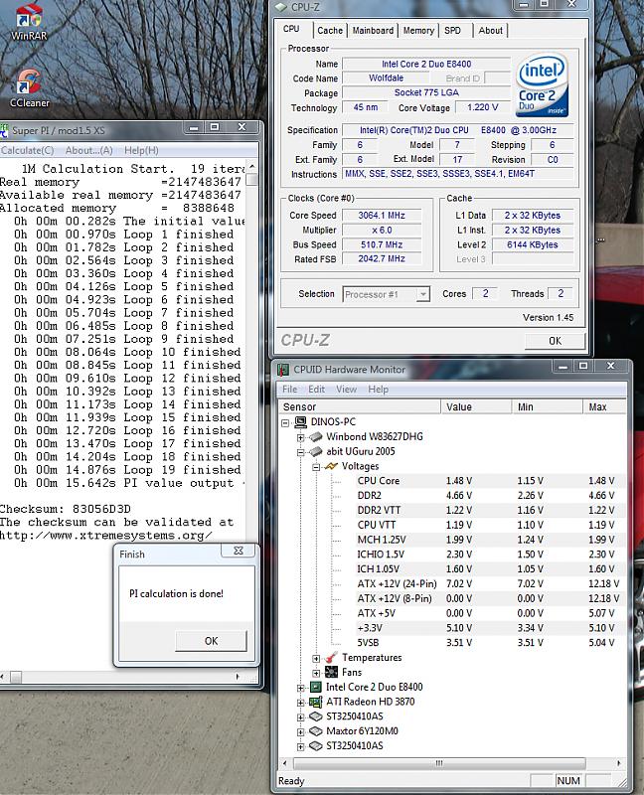This screenshot has width=644, height=795.
Task: Open the Help(H) menu in Super PI
Action: [x=141, y=151]
